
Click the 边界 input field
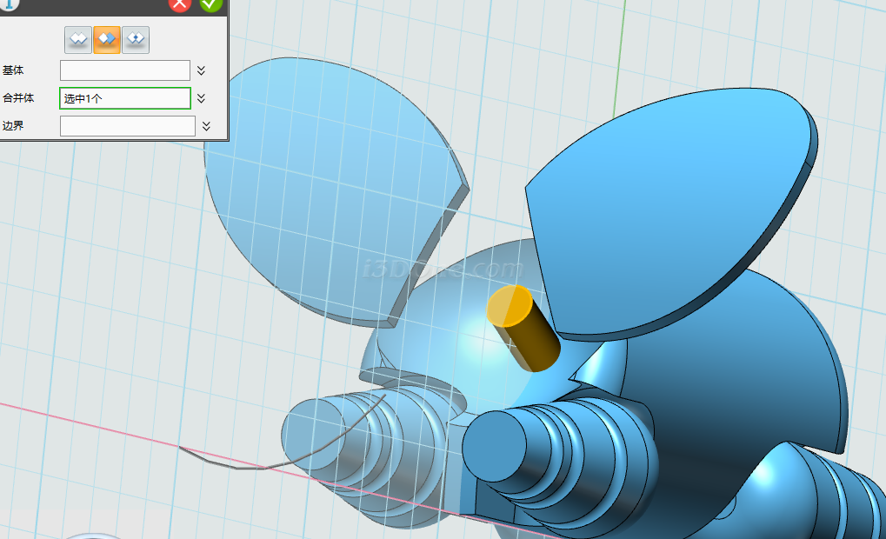pyautogui.click(x=127, y=126)
